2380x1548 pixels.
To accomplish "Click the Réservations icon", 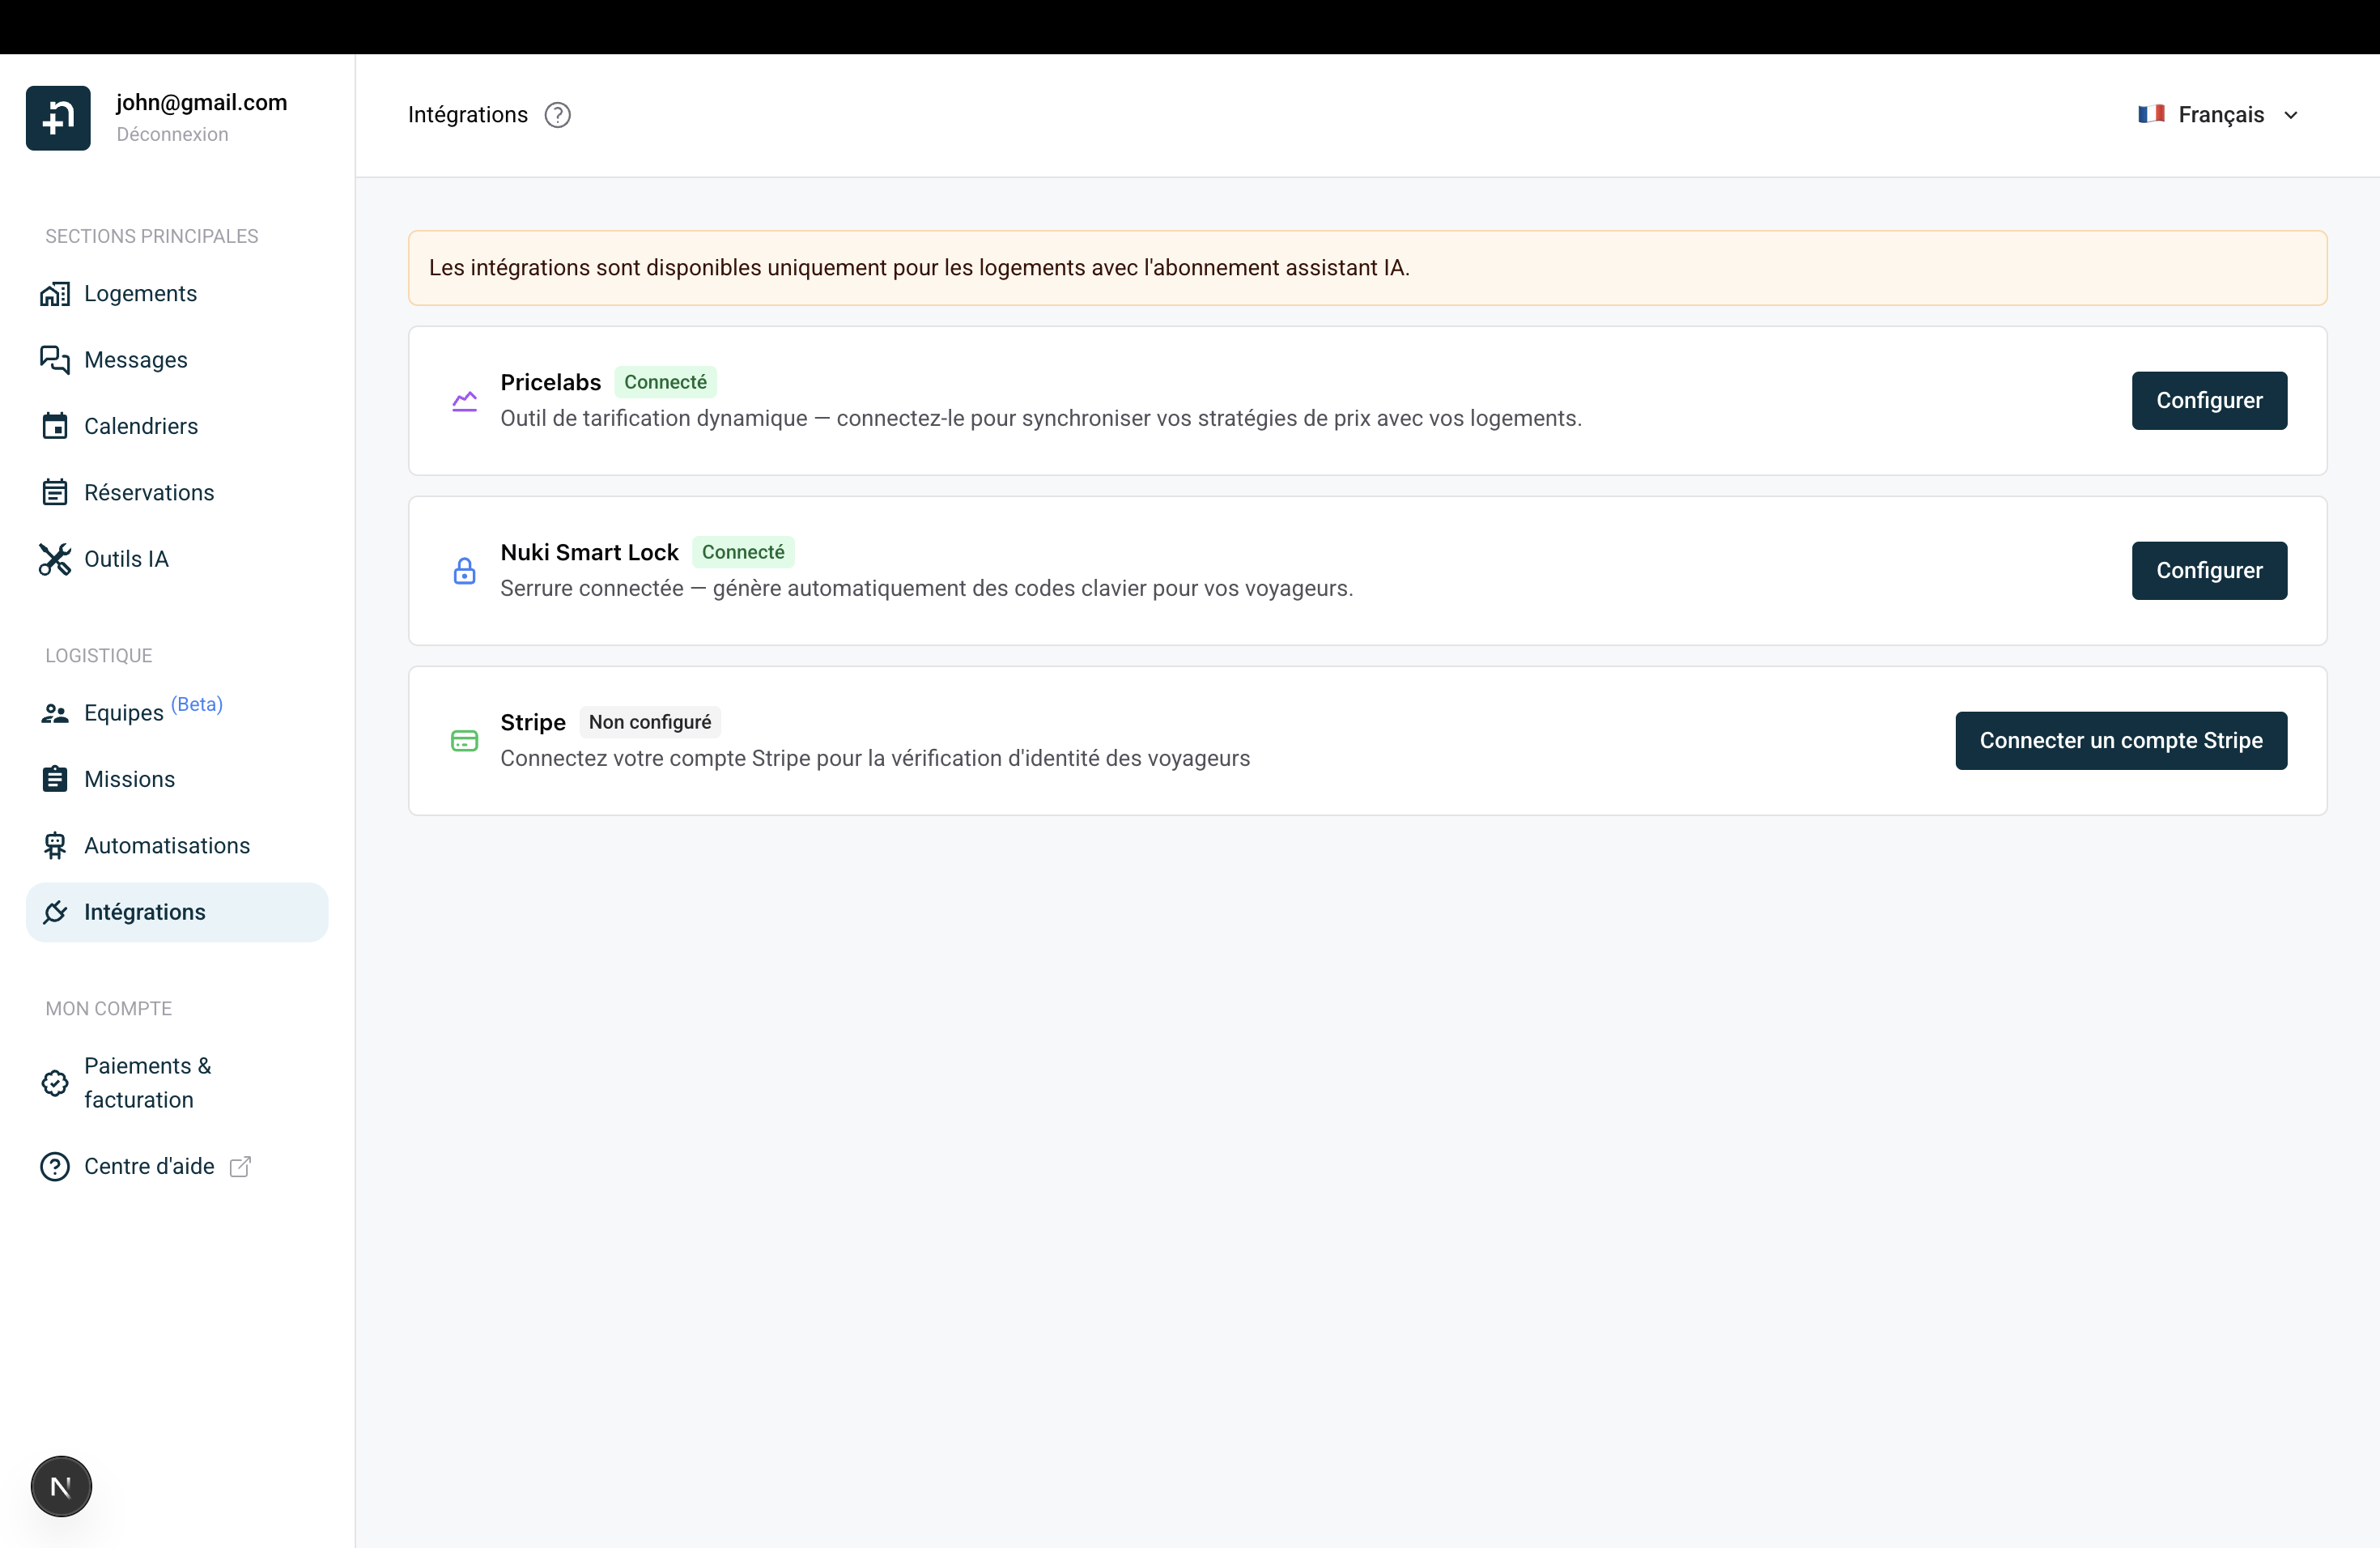I will [55, 492].
